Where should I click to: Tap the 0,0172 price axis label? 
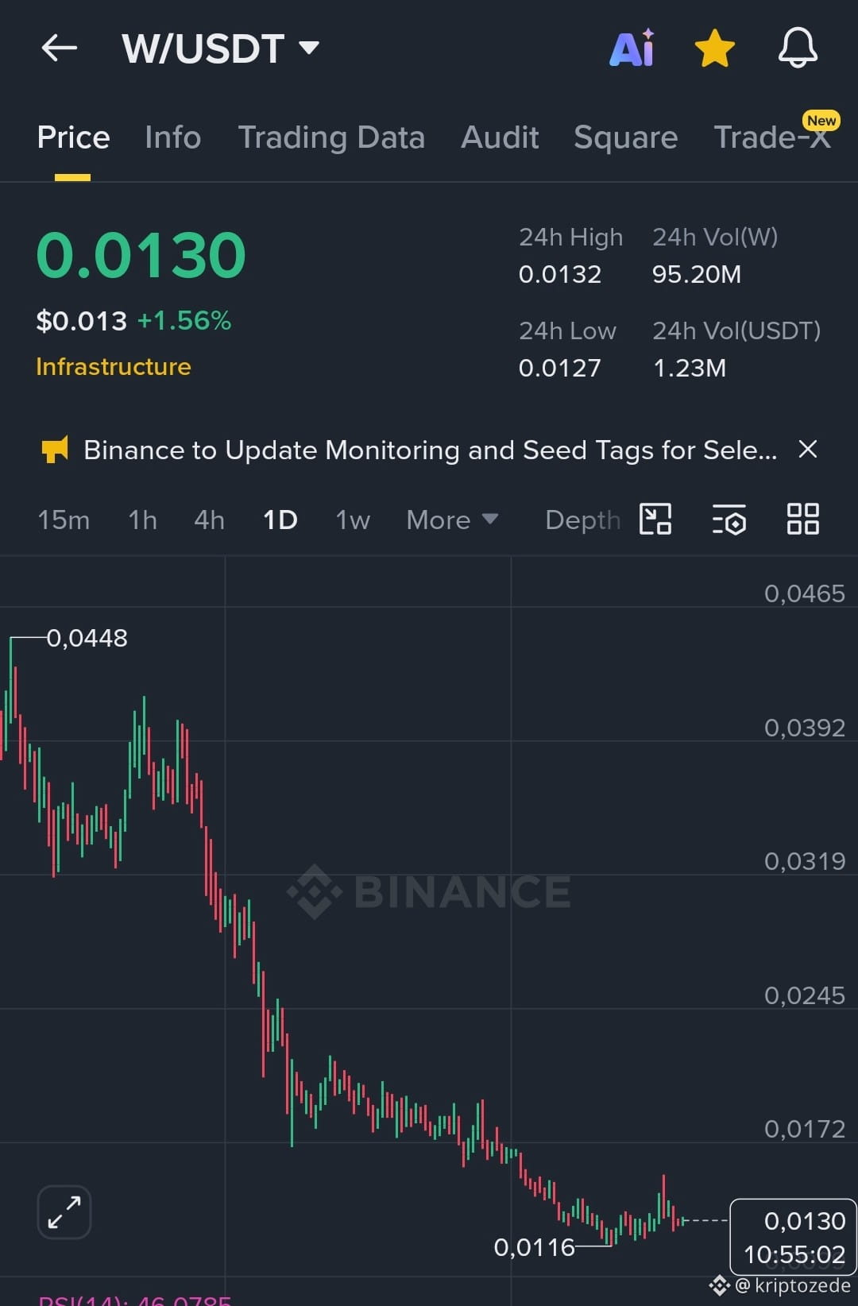(805, 1129)
